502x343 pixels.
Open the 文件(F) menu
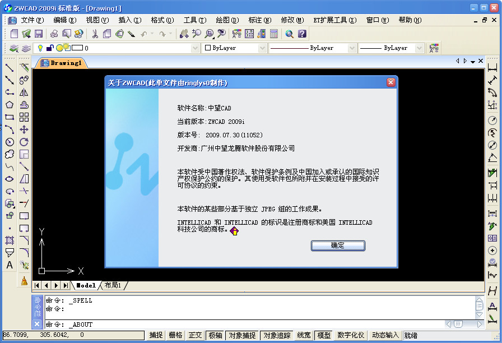(x=32, y=20)
